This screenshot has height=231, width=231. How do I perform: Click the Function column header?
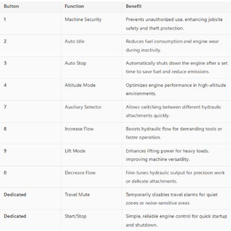(x=74, y=6)
